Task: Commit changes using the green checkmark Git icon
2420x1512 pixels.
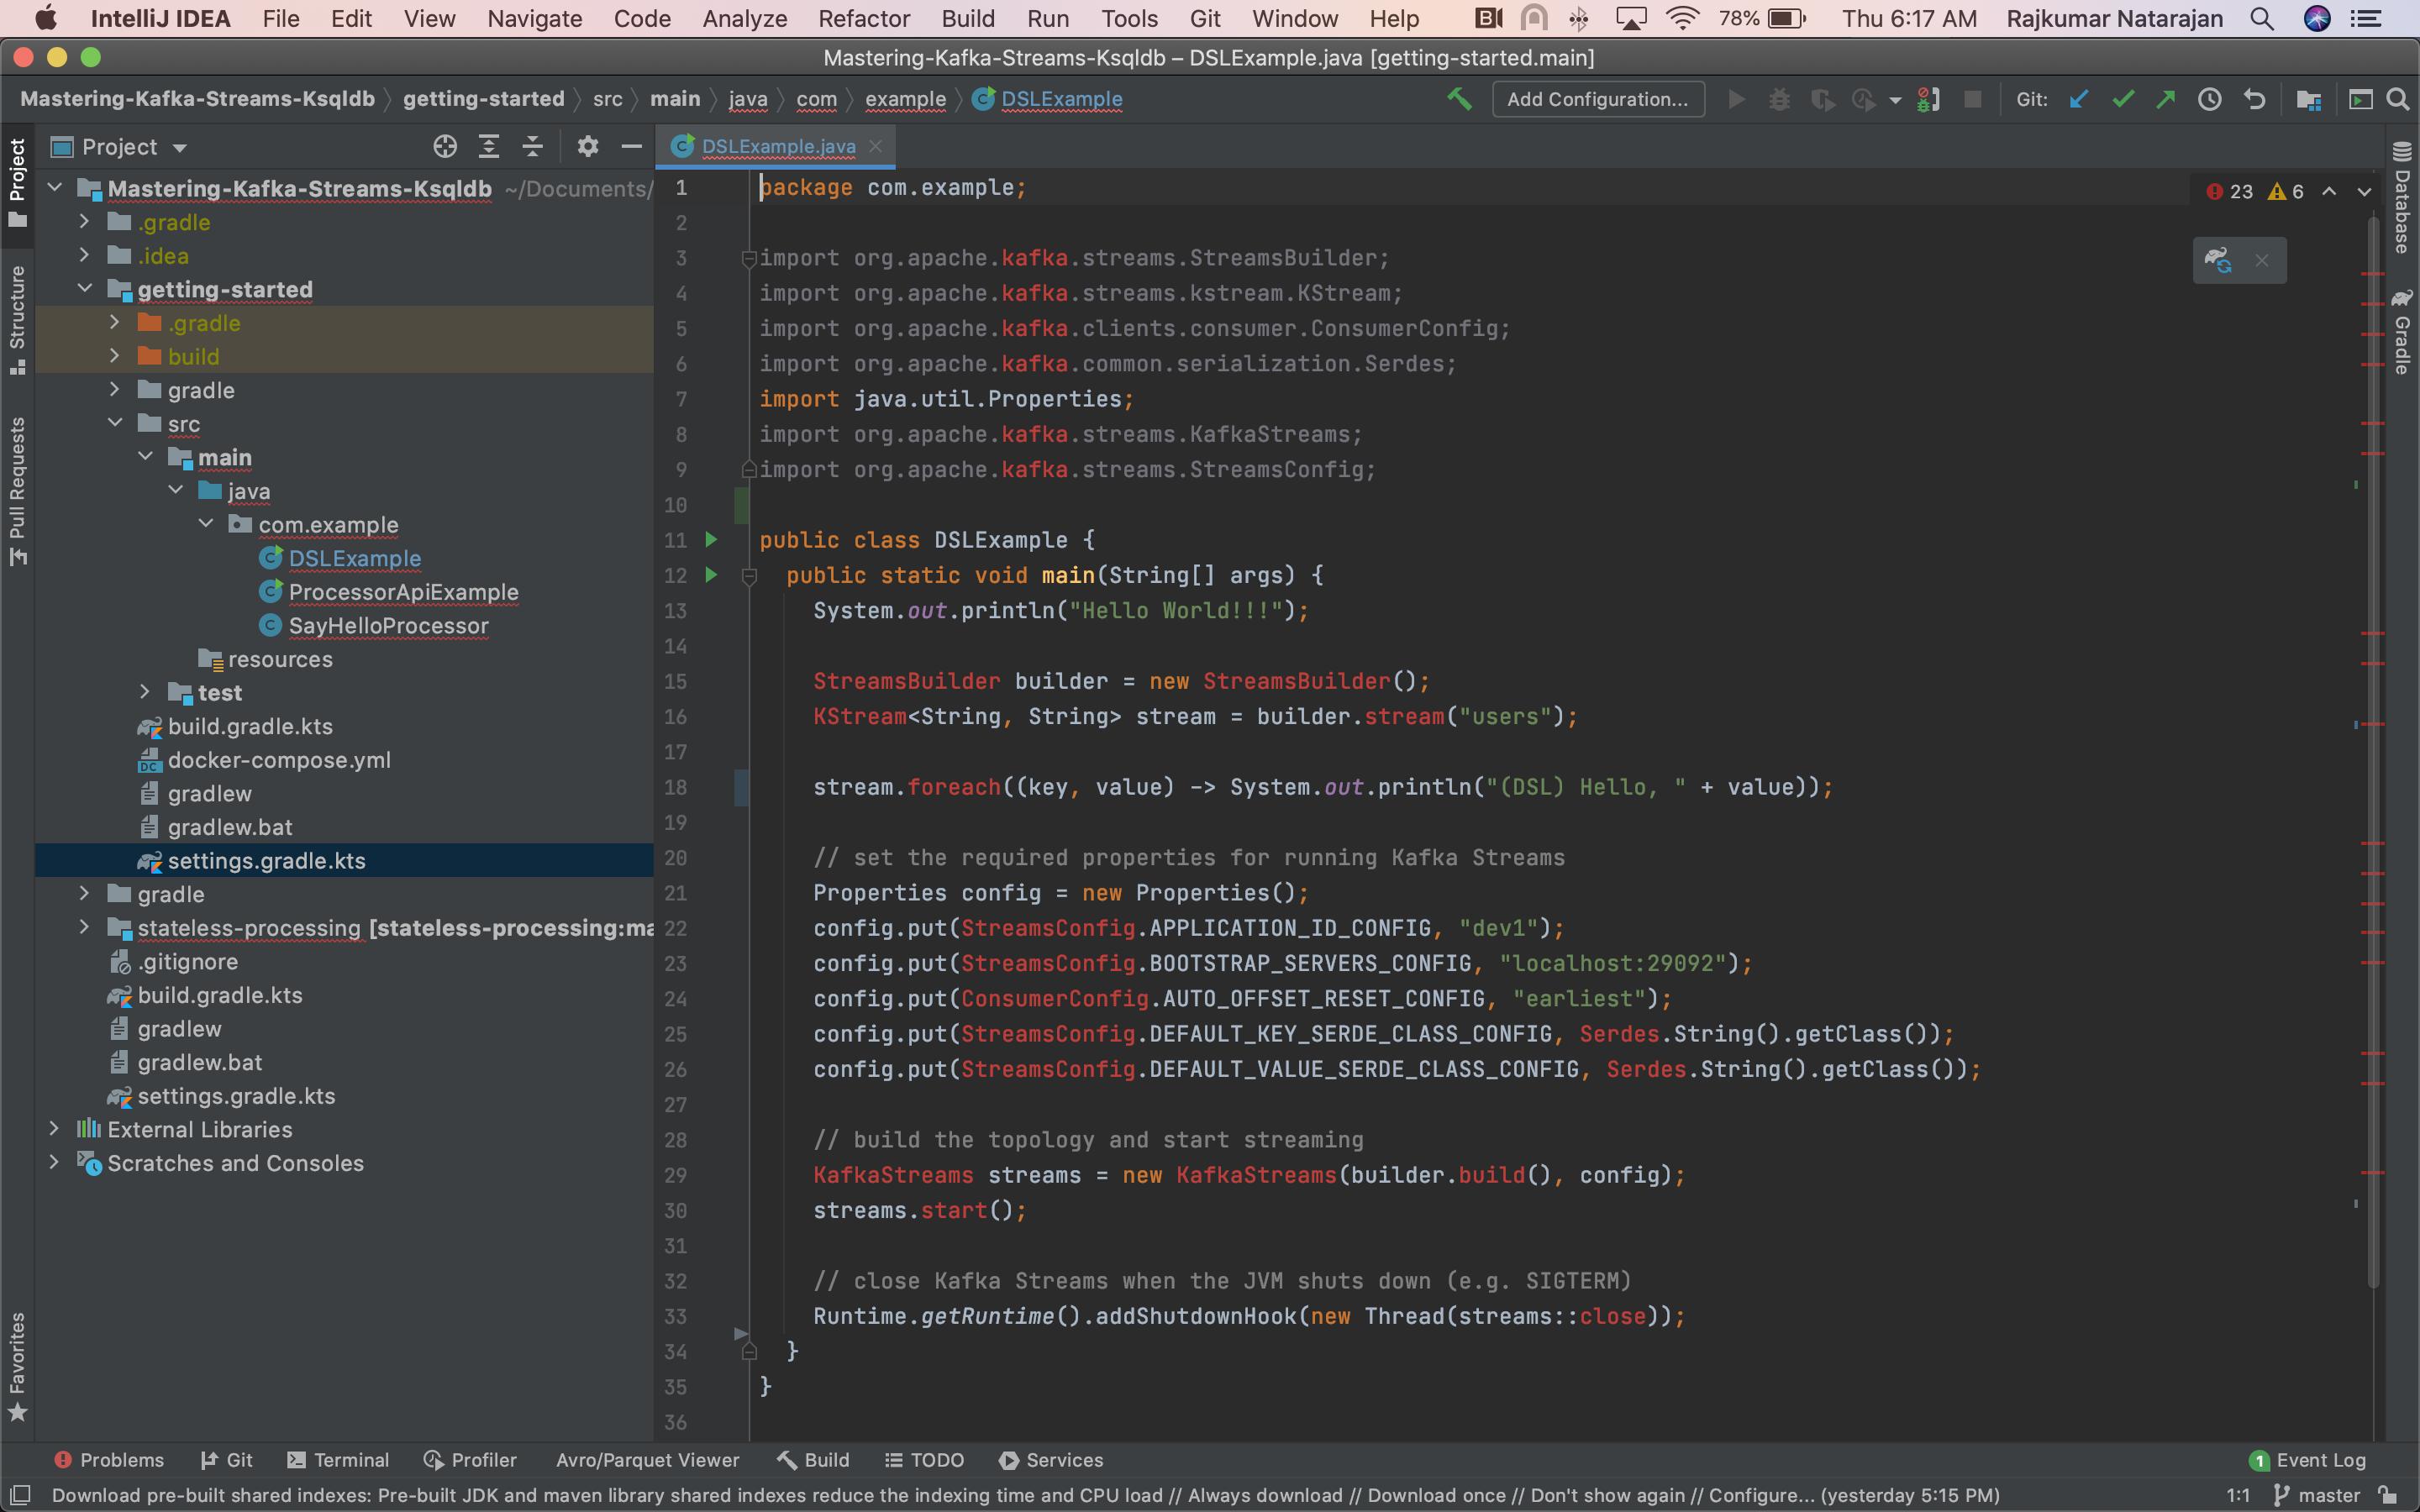Action: [x=2122, y=99]
